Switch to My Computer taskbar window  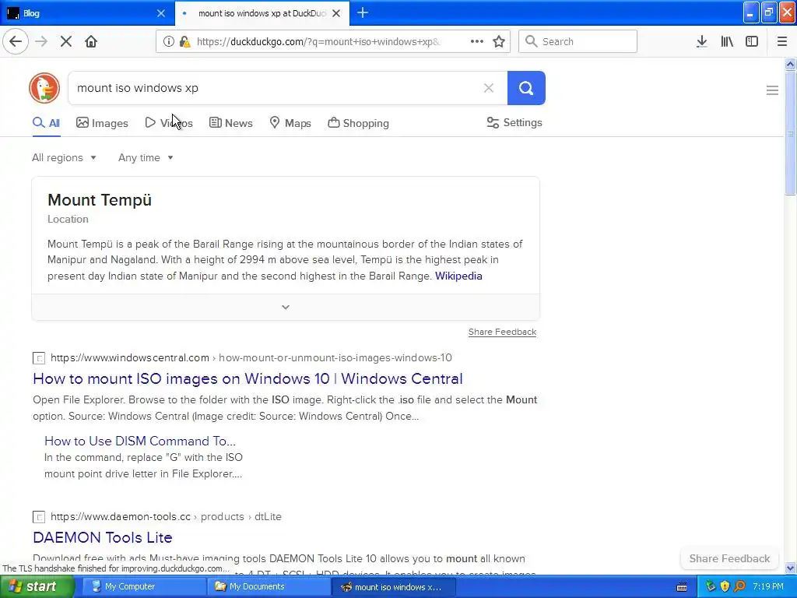click(x=144, y=586)
